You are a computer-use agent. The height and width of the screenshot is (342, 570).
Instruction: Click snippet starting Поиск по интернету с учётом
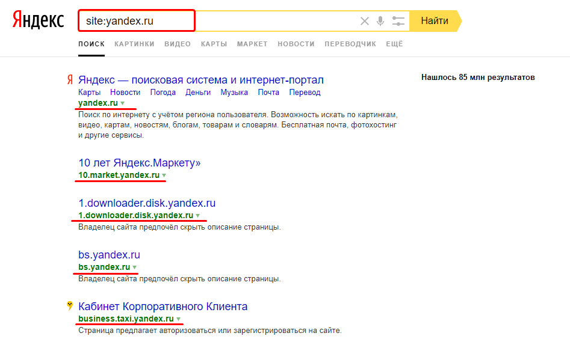click(238, 125)
